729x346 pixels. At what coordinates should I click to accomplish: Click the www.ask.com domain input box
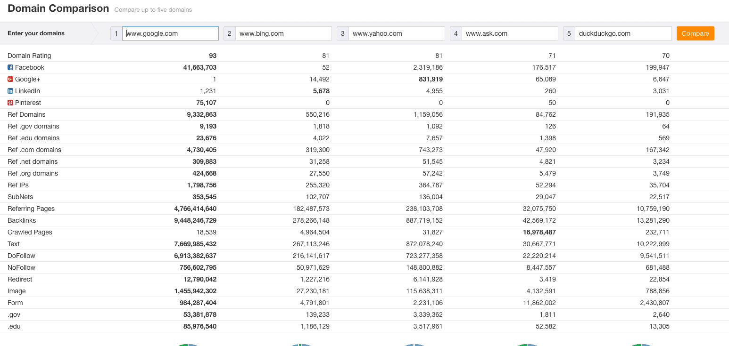click(x=510, y=33)
